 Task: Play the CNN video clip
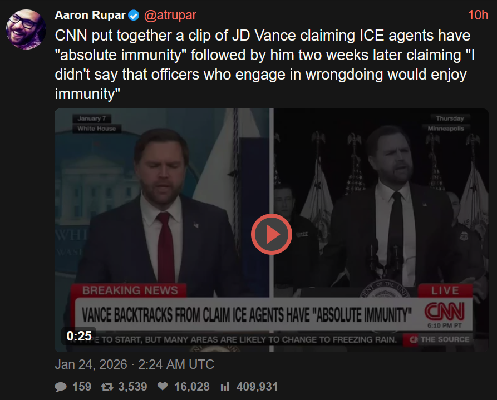(x=272, y=234)
